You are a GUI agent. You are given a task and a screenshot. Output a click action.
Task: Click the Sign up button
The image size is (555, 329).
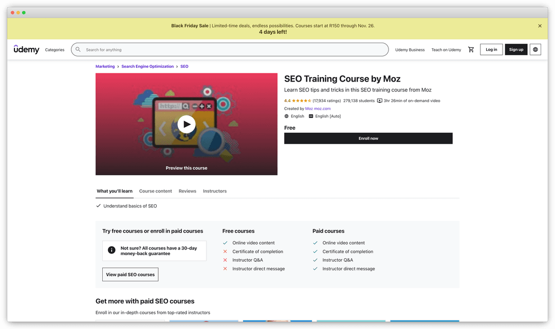516,49
